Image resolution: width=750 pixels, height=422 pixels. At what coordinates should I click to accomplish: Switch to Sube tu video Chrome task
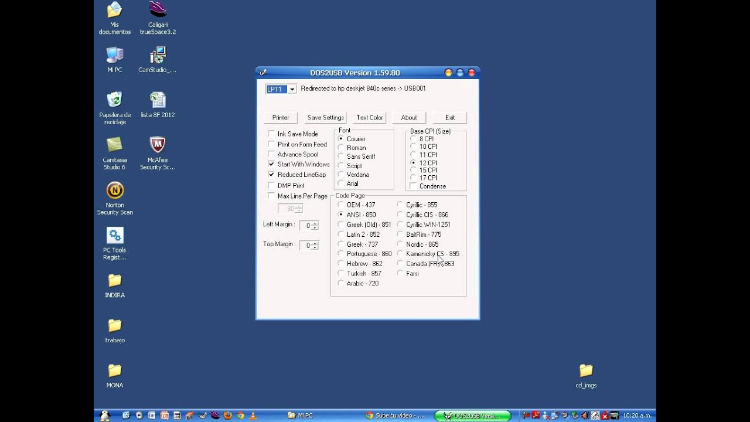(396, 416)
